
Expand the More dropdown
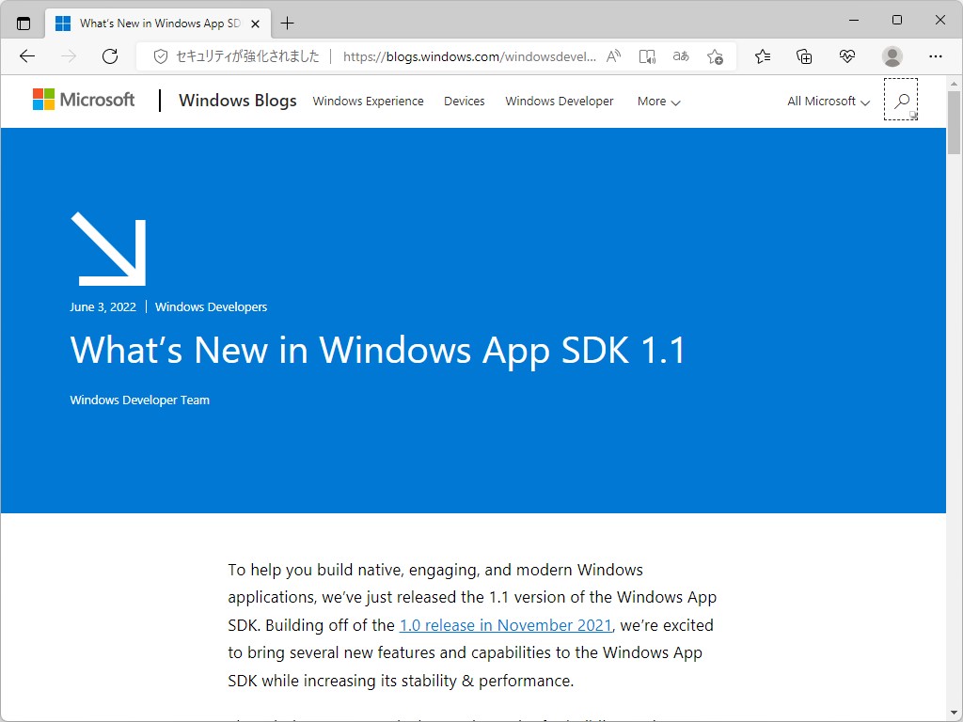coord(659,102)
